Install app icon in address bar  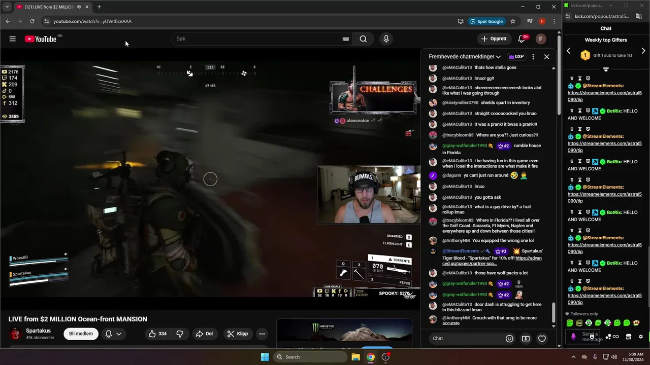461,21
